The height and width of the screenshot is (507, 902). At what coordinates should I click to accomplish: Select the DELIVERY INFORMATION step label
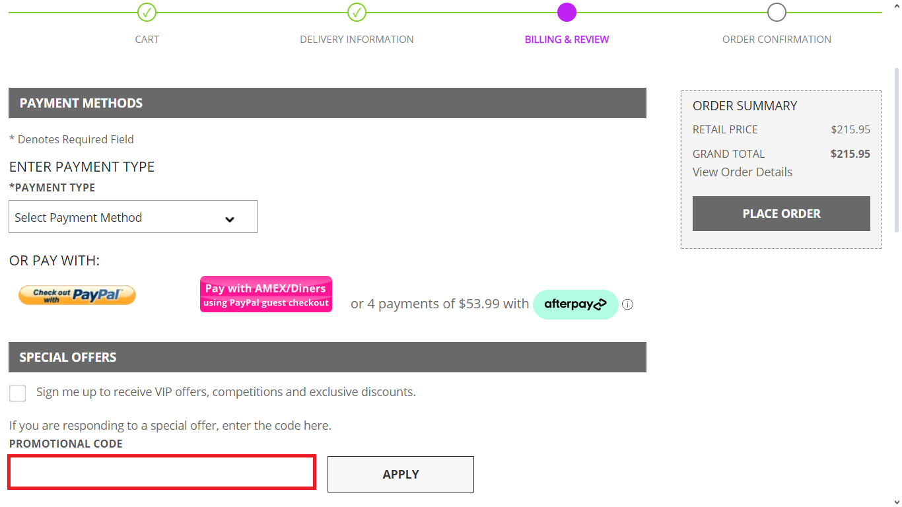tap(357, 39)
